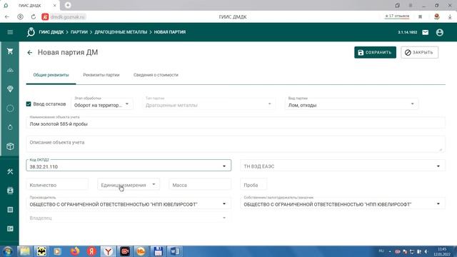The image size is (457, 257).
Task: Open the tools hammer sidebar icon
Action: click(x=10, y=171)
